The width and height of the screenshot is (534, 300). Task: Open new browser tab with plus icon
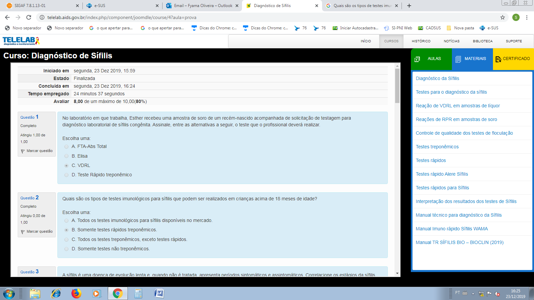point(409,6)
